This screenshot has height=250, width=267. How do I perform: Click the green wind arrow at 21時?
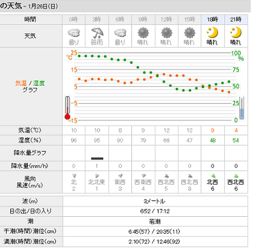[x=236, y=176]
